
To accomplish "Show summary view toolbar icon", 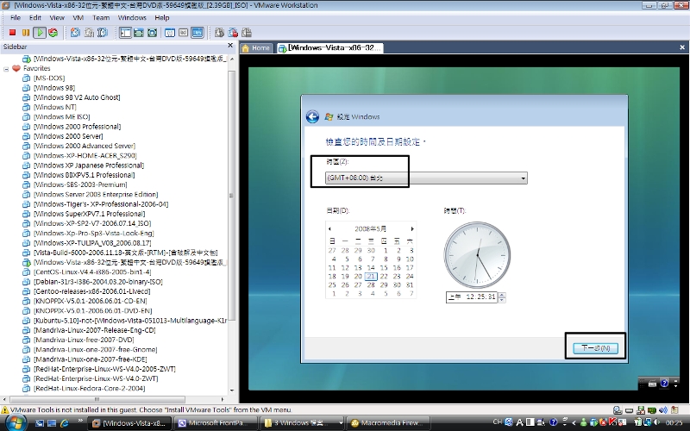I will [x=170, y=33].
